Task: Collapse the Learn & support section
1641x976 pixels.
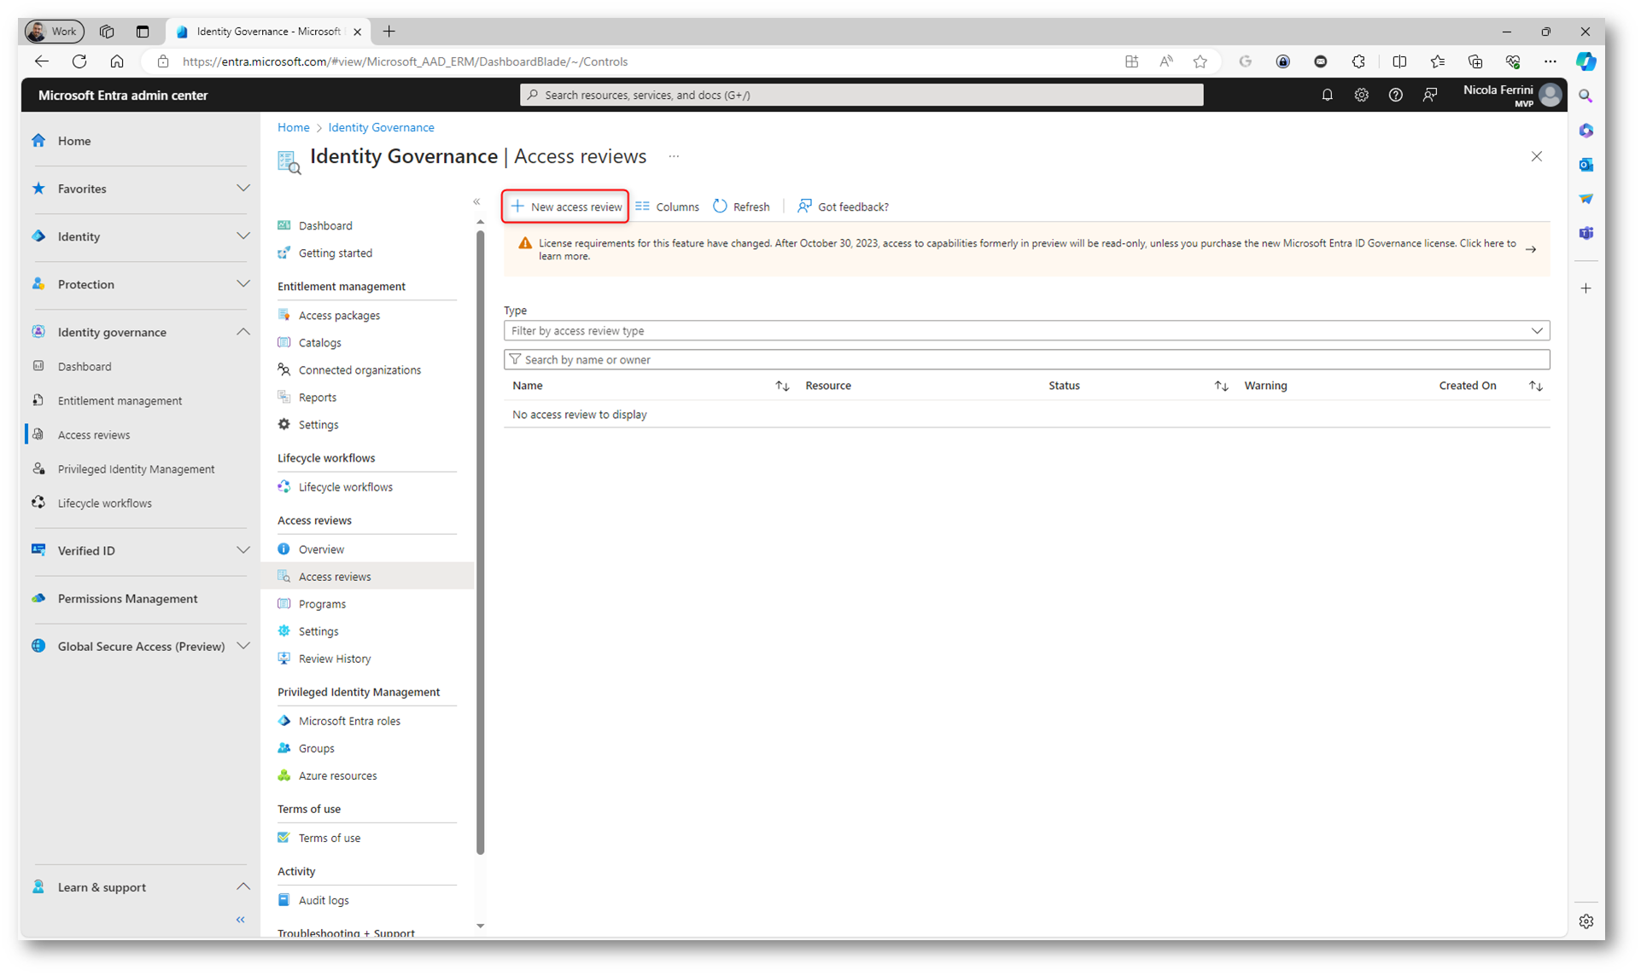Action: 243,887
